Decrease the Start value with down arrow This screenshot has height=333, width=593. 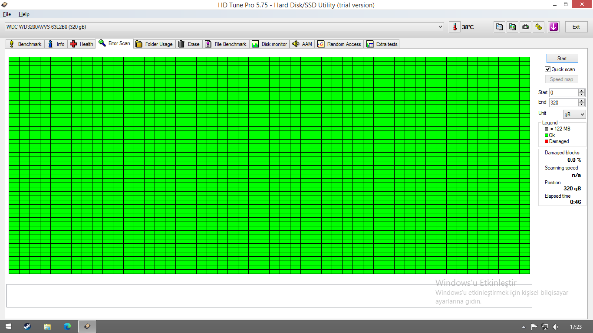pyautogui.click(x=582, y=95)
